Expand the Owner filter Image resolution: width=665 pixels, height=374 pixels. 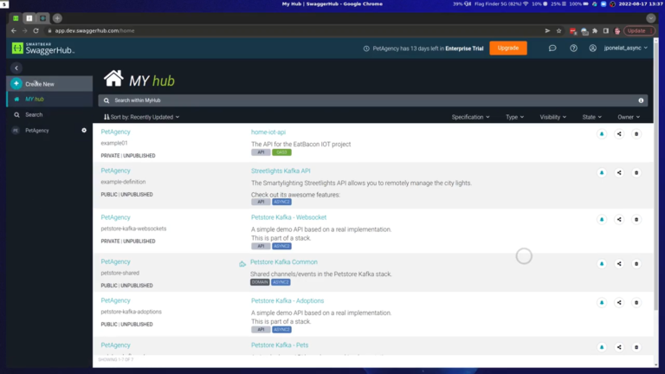[x=629, y=117]
